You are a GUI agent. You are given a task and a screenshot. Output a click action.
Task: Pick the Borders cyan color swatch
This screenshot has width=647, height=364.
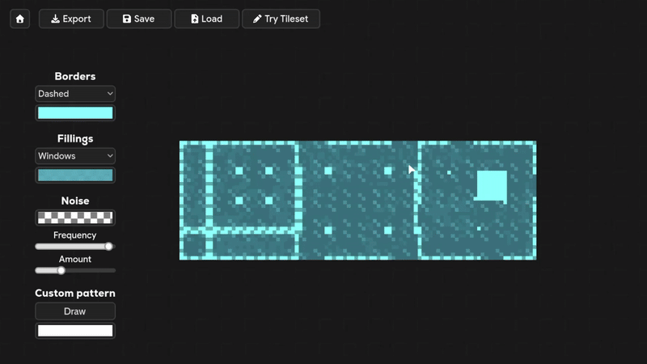pyautogui.click(x=75, y=113)
